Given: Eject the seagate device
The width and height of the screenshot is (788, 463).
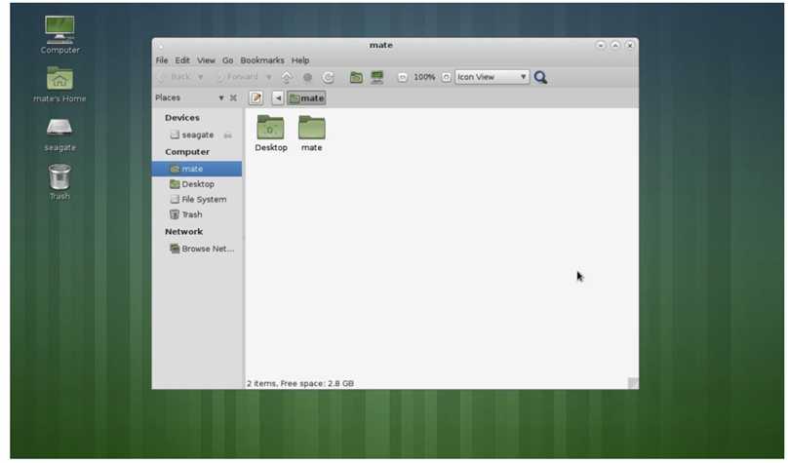Looking at the screenshot, I should 227,135.
